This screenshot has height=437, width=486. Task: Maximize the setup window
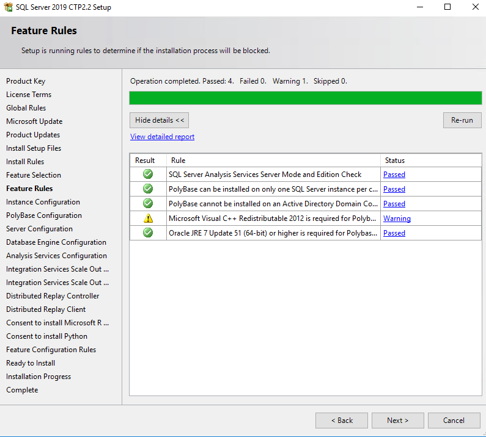tap(447, 7)
